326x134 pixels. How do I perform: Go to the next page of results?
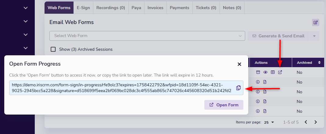click(x=316, y=122)
